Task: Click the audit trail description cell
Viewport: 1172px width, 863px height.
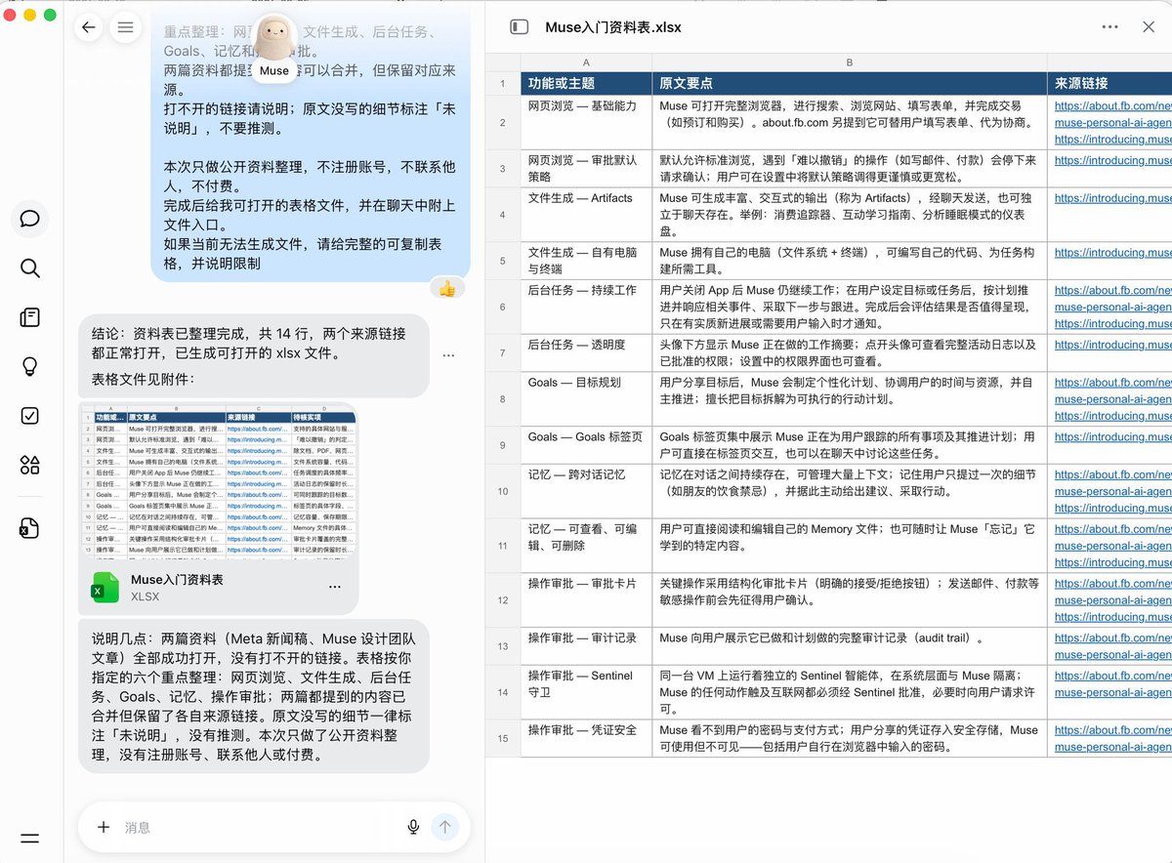Action: tap(850, 646)
